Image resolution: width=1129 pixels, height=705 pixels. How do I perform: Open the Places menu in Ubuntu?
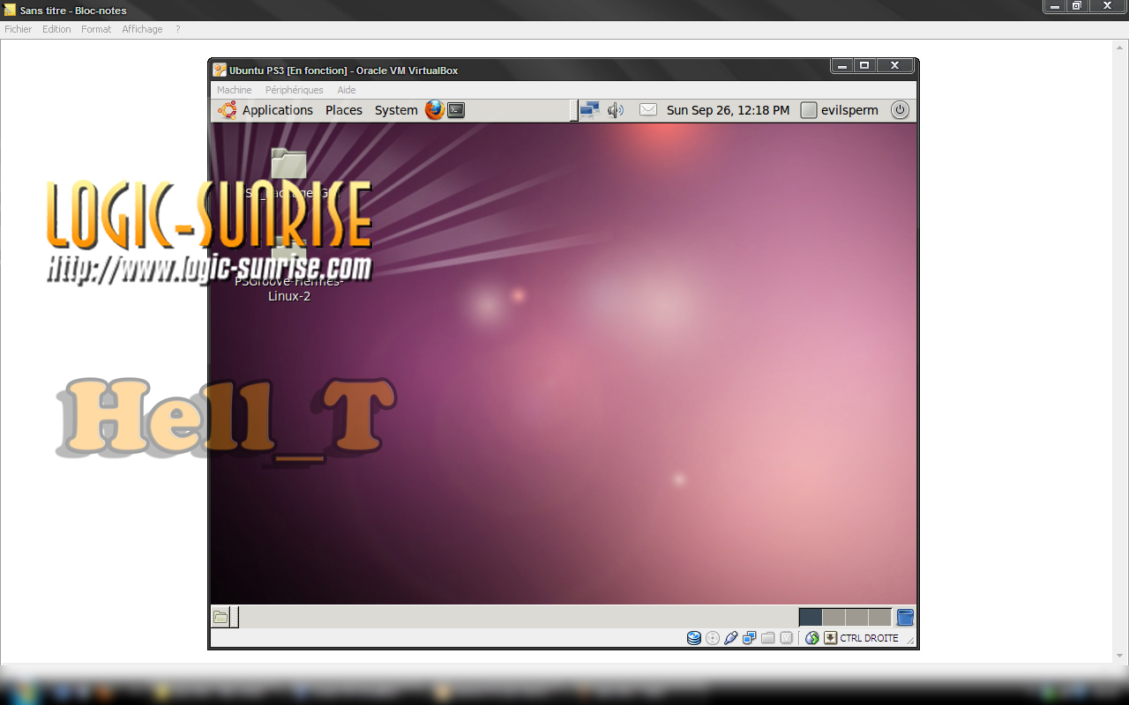pyautogui.click(x=344, y=110)
